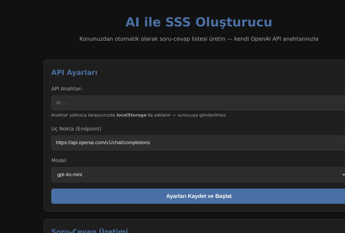Open the Model dropdown showing gpt-4o-mini

pos(199,175)
